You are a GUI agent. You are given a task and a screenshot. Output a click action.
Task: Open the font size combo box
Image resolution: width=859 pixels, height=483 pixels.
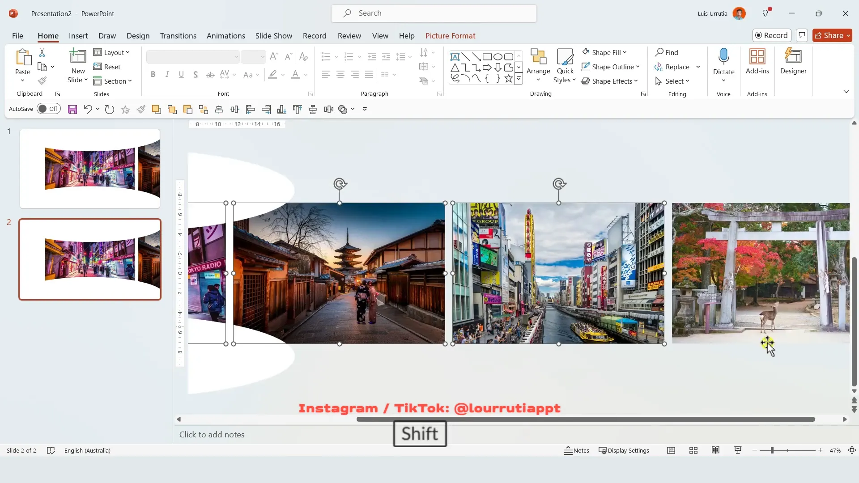pos(253,57)
